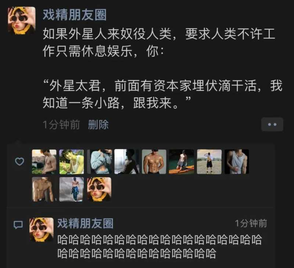294x268 pixels.
Task: Open dark silhouette liker avatar by window
Action: point(127,162)
